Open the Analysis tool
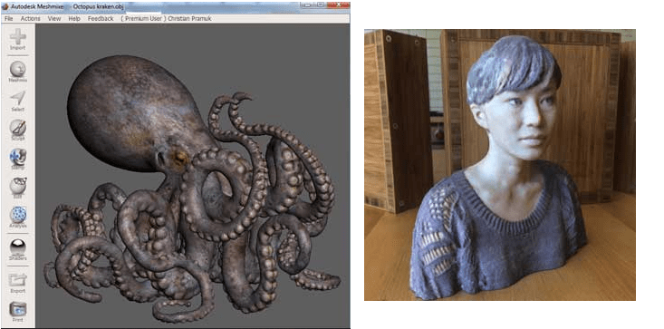Image resolution: width=664 pixels, height=329 pixels. [x=18, y=218]
